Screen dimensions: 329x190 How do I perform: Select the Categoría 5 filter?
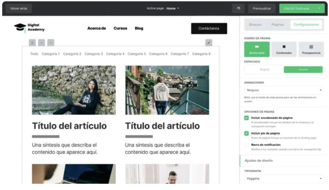137,54
